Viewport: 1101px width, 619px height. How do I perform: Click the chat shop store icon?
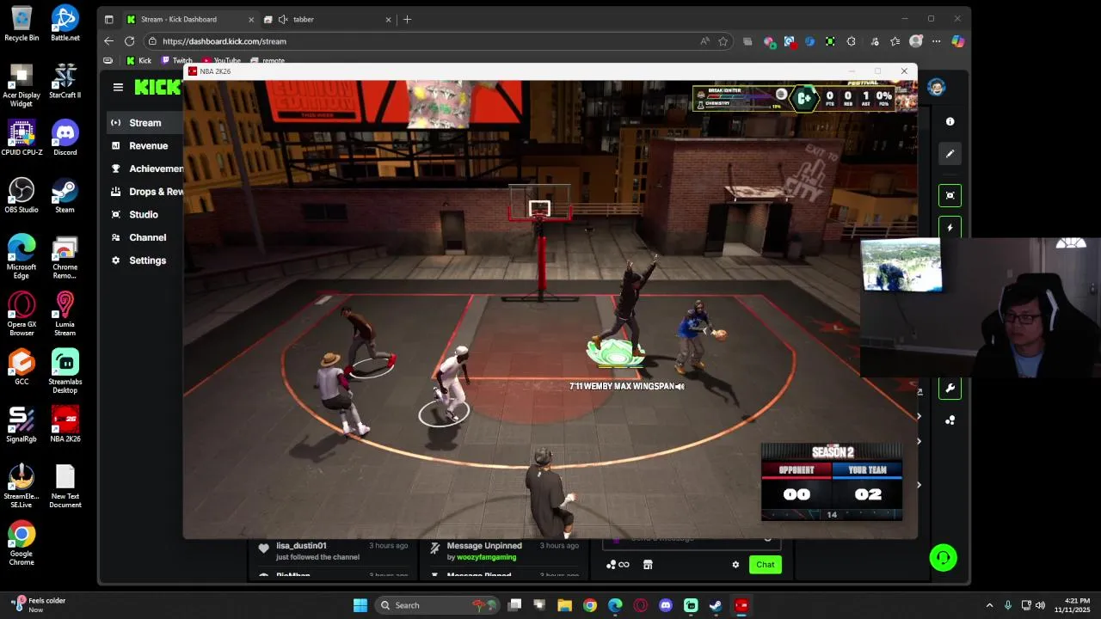(x=648, y=565)
